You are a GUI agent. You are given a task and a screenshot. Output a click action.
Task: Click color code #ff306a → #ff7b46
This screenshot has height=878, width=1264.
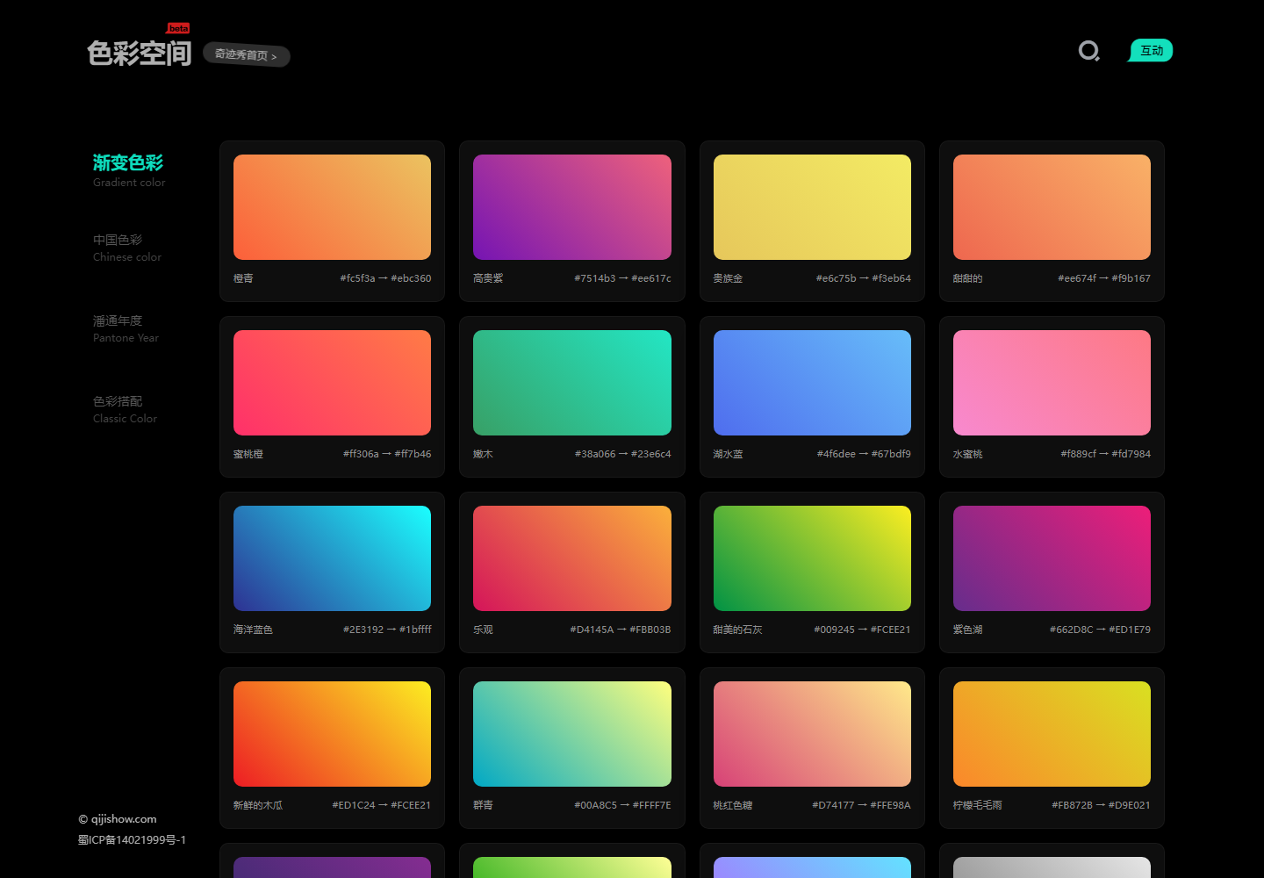coord(387,454)
